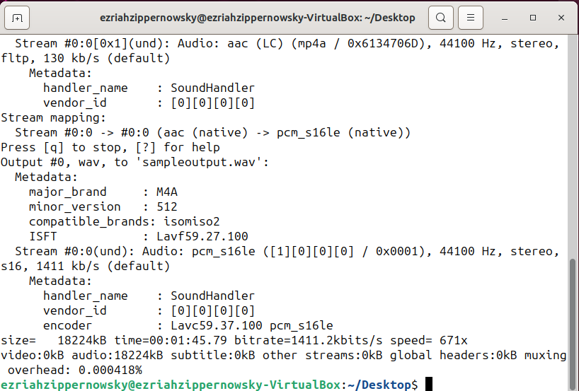
Task: Maximize the terminal window
Action: (533, 18)
